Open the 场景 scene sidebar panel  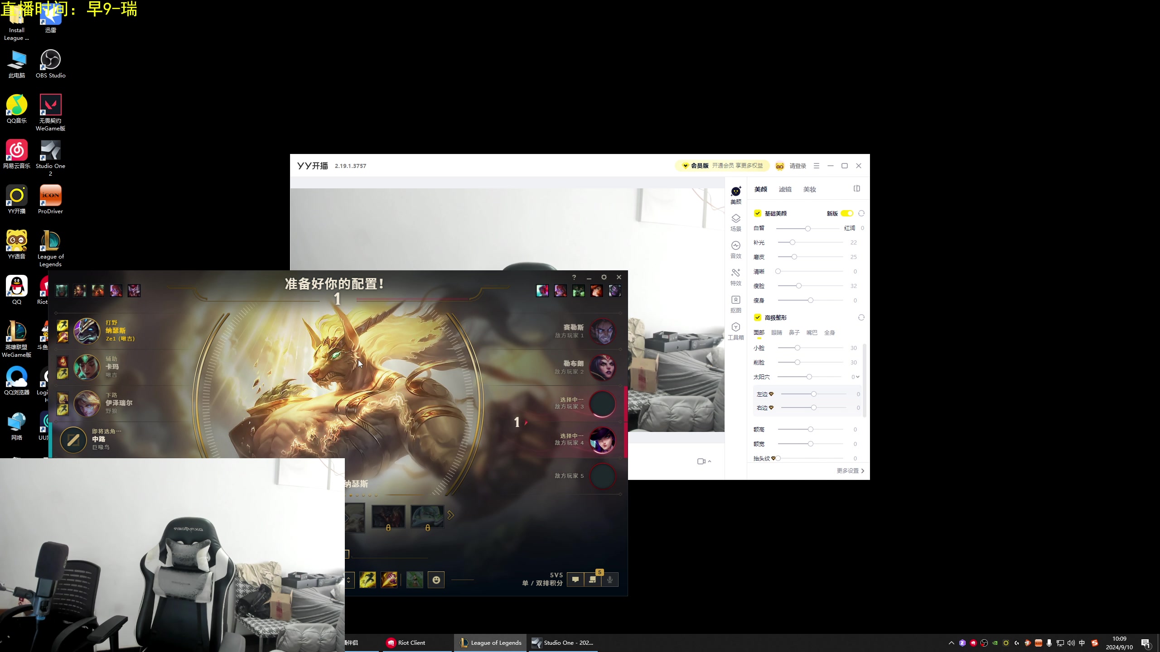736,222
